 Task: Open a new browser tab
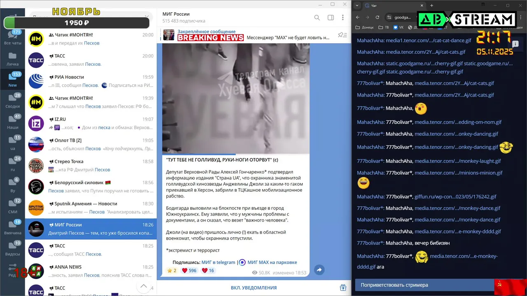pyautogui.click(x=431, y=5)
